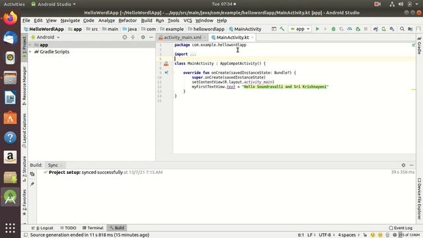Open the app run configuration dropdown
The image size is (423, 238).
(299, 29)
